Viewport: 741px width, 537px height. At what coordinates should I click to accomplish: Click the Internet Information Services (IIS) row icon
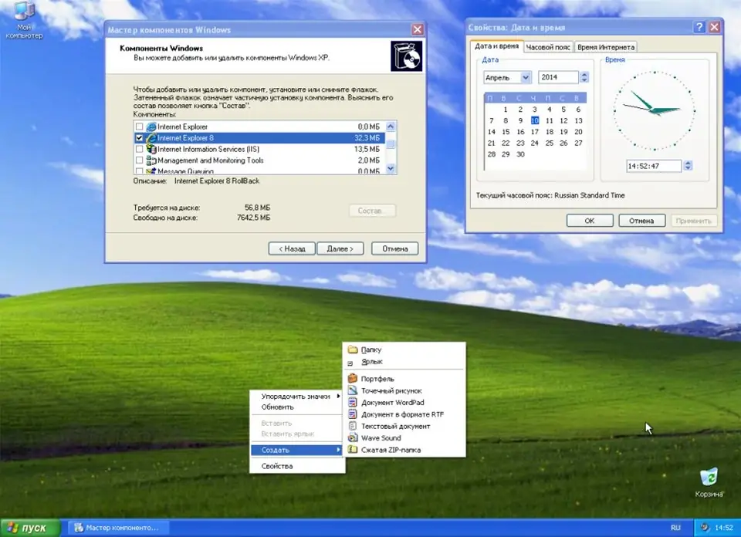(x=151, y=149)
